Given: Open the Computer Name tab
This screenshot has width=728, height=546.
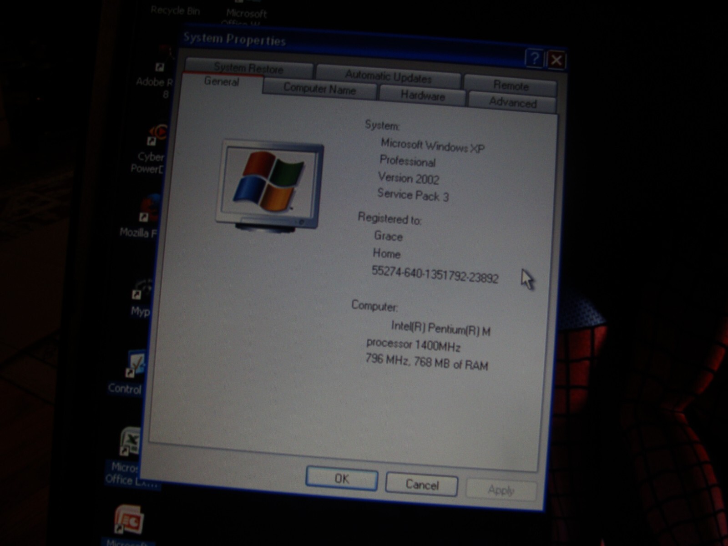Looking at the screenshot, I should (x=319, y=88).
